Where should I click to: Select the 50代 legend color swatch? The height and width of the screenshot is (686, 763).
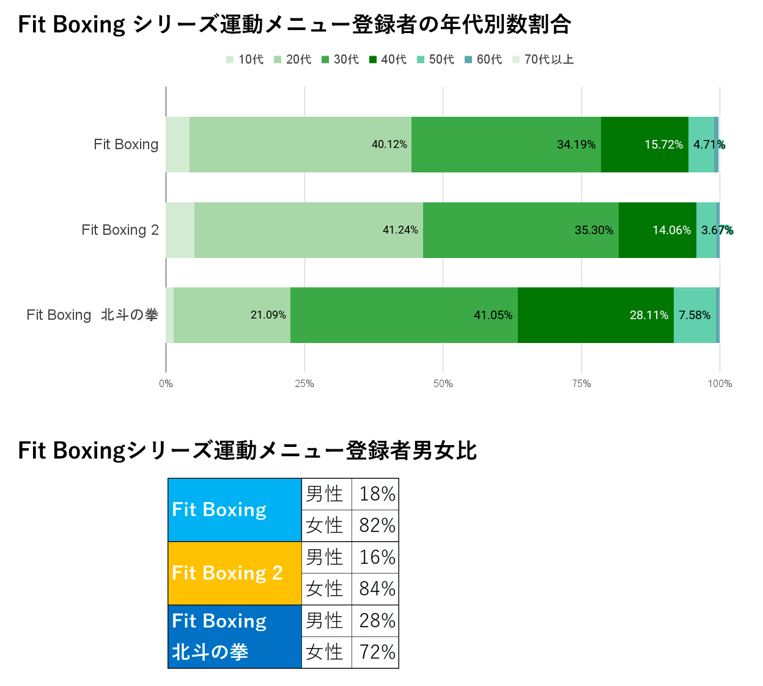pyautogui.click(x=421, y=60)
